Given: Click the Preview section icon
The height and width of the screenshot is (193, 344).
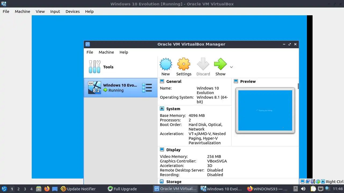Looking at the screenshot, I should tap(236, 81).
